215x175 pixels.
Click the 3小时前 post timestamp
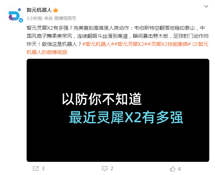tap(35, 18)
